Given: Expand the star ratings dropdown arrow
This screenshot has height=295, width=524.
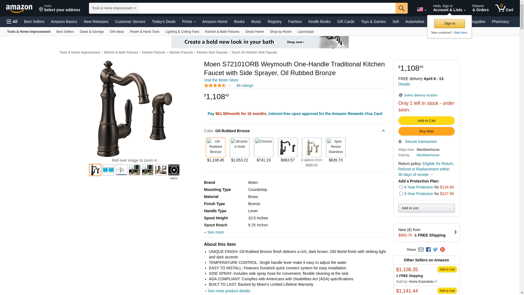Looking at the screenshot, I should [229, 86].
